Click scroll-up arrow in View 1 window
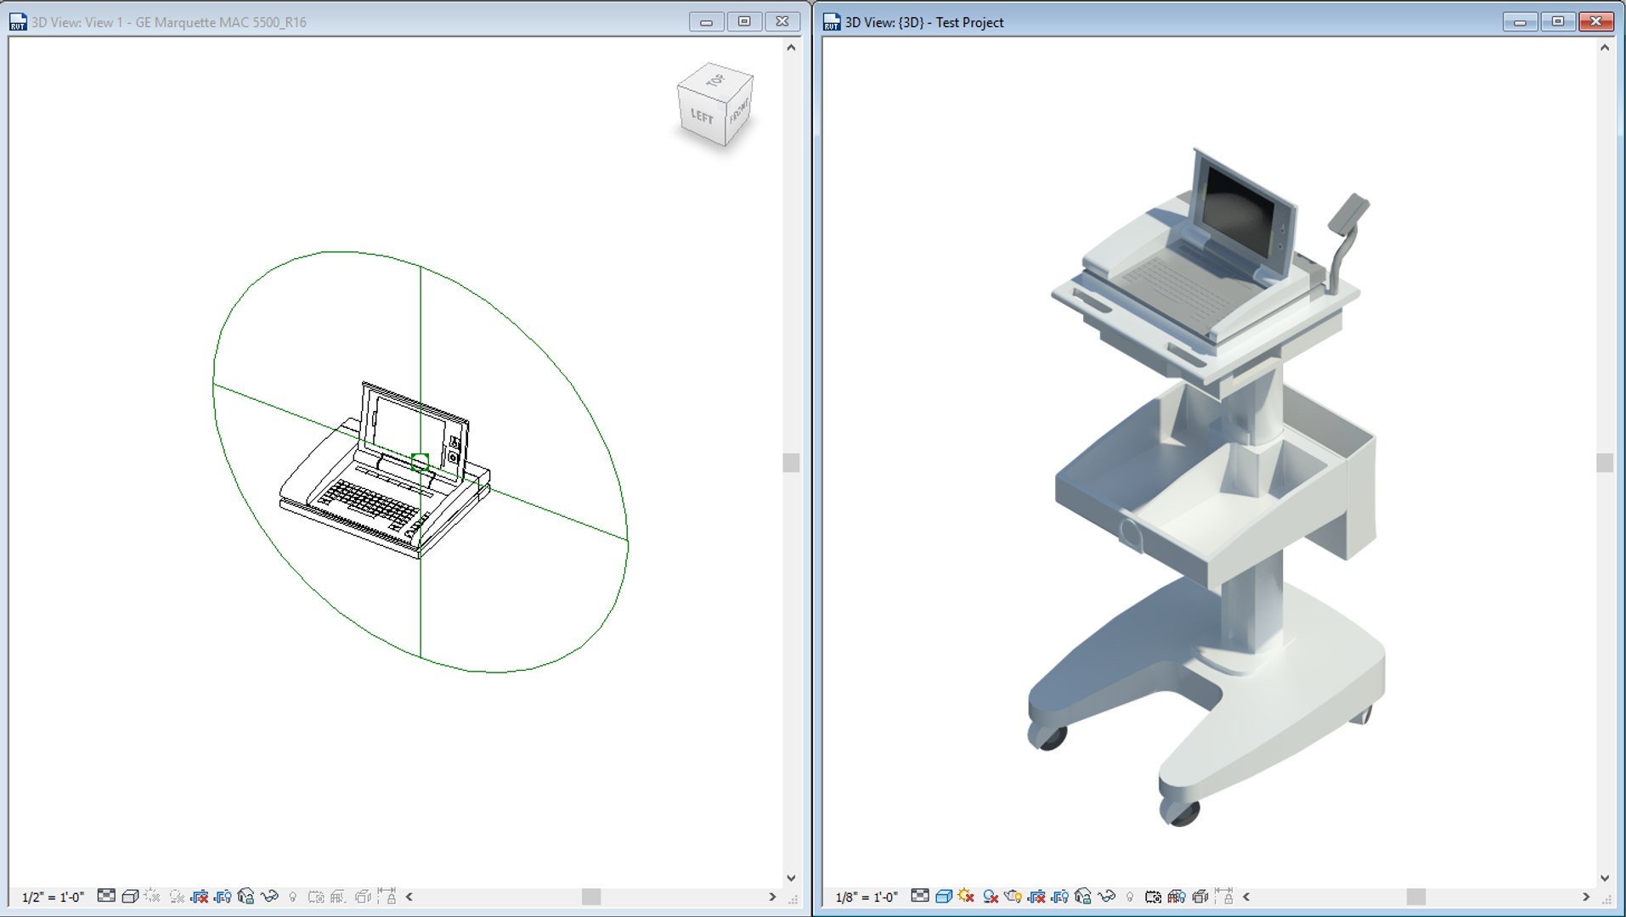The height and width of the screenshot is (917, 1626). coord(791,48)
